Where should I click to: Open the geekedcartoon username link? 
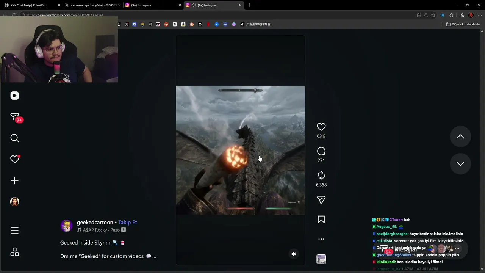(x=95, y=223)
